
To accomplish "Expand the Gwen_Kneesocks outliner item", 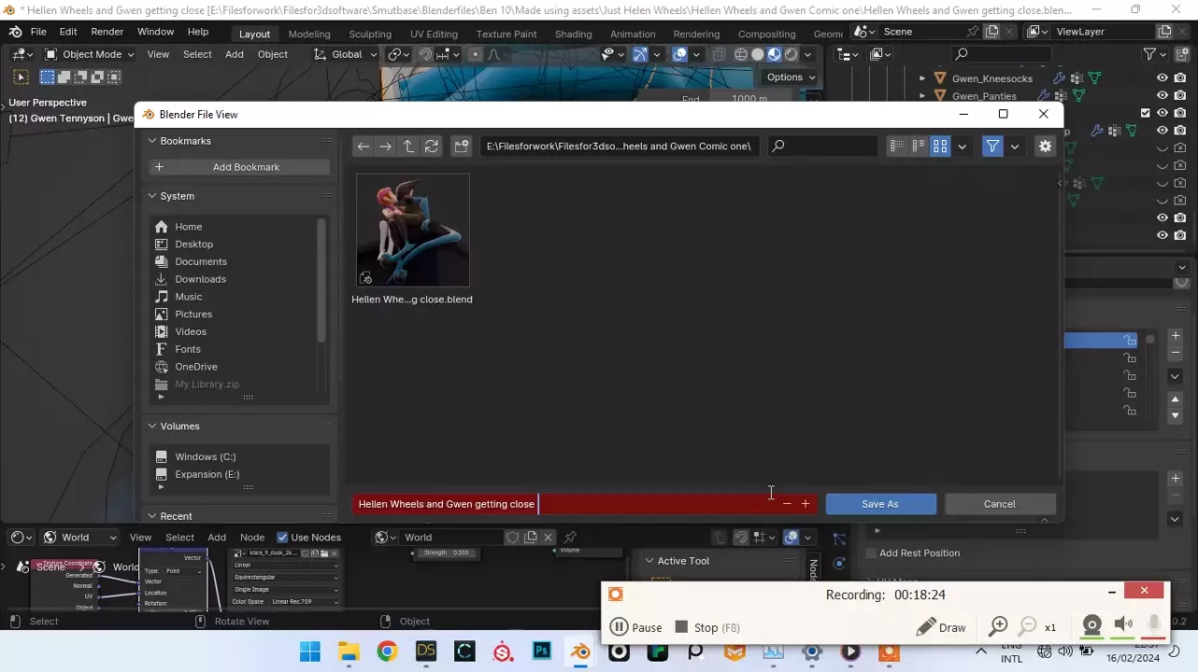I will [922, 78].
